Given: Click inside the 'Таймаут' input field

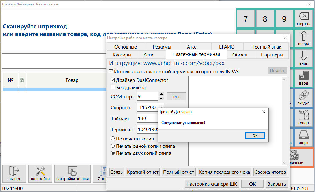Looking at the screenshot, I should [x=147, y=118].
